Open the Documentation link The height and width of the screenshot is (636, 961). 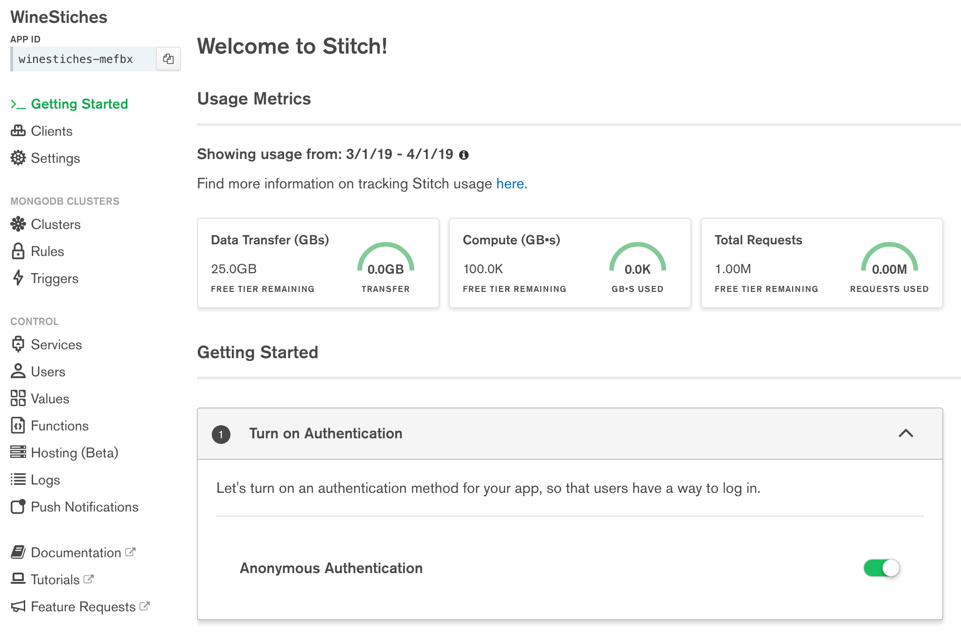point(76,553)
